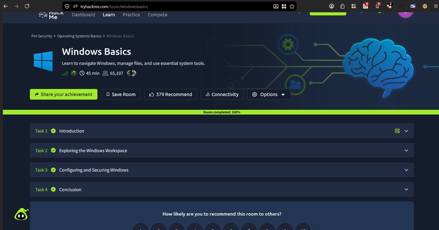
Task: Click the purple user avatar
Action: (406, 14)
